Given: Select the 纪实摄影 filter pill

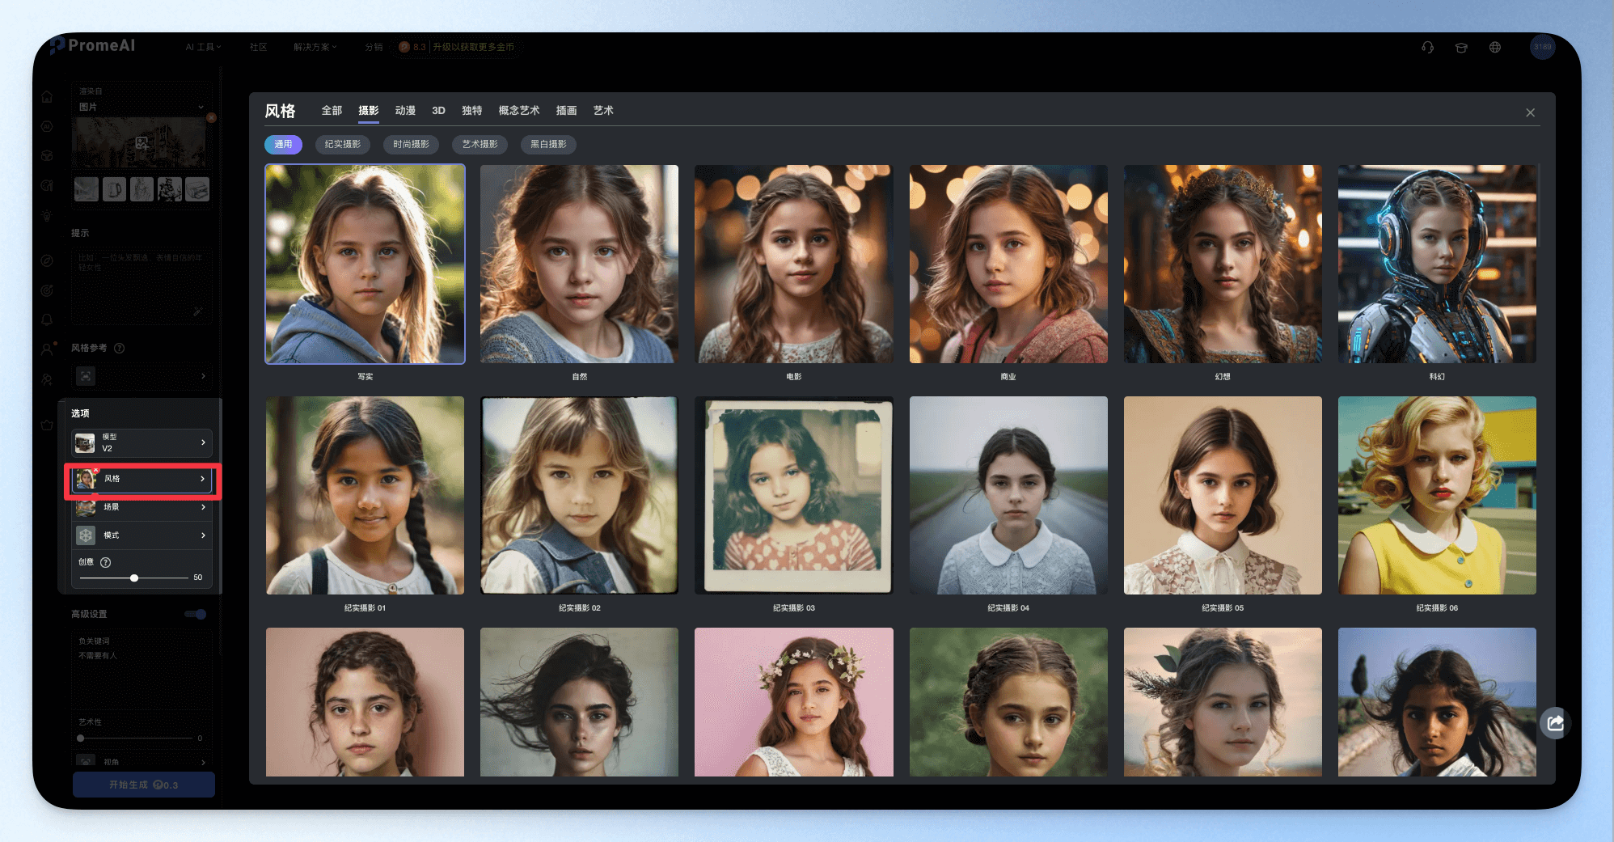Looking at the screenshot, I should (343, 144).
